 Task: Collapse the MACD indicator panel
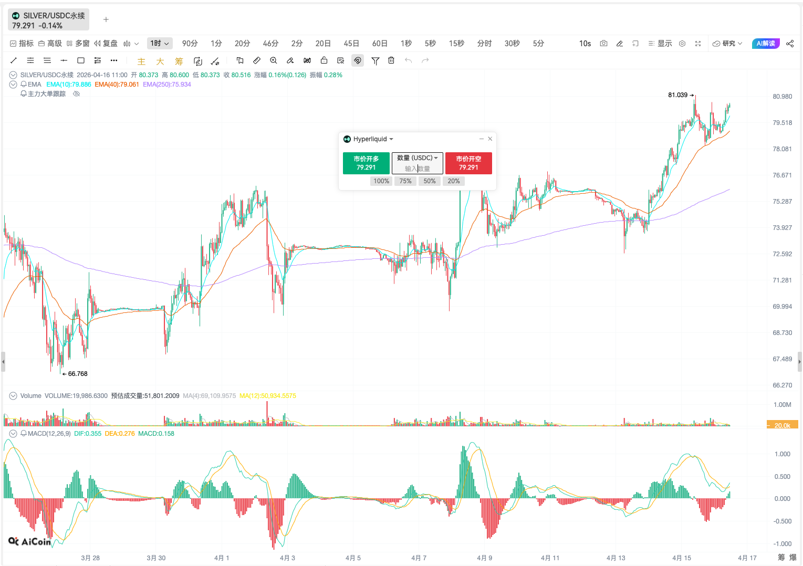tap(13, 434)
